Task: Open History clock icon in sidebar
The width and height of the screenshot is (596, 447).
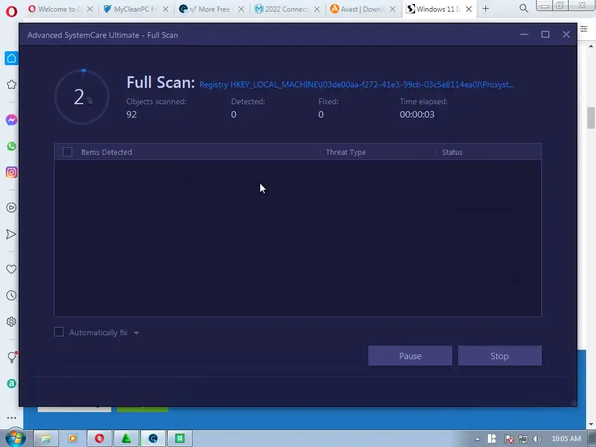Action: [12, 295]
